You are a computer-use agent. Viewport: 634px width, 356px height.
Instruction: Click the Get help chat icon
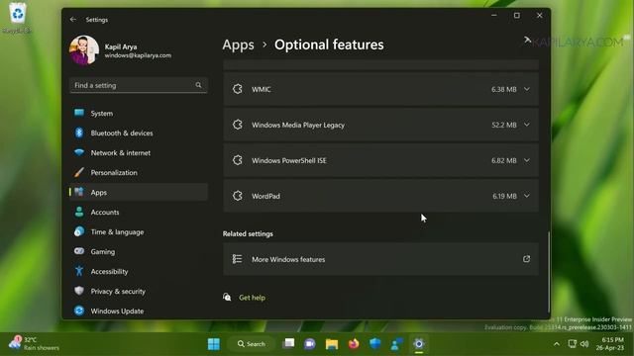pos(227,297)
